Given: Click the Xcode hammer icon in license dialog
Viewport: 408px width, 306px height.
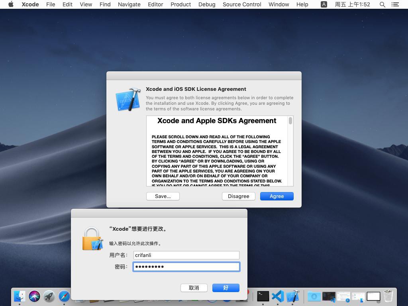Looking at the screenshot, I should pyautogui.click(x=128, y=99).
